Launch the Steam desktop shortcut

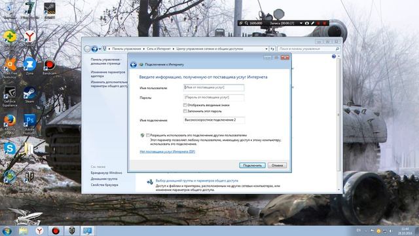click(29, 95)
